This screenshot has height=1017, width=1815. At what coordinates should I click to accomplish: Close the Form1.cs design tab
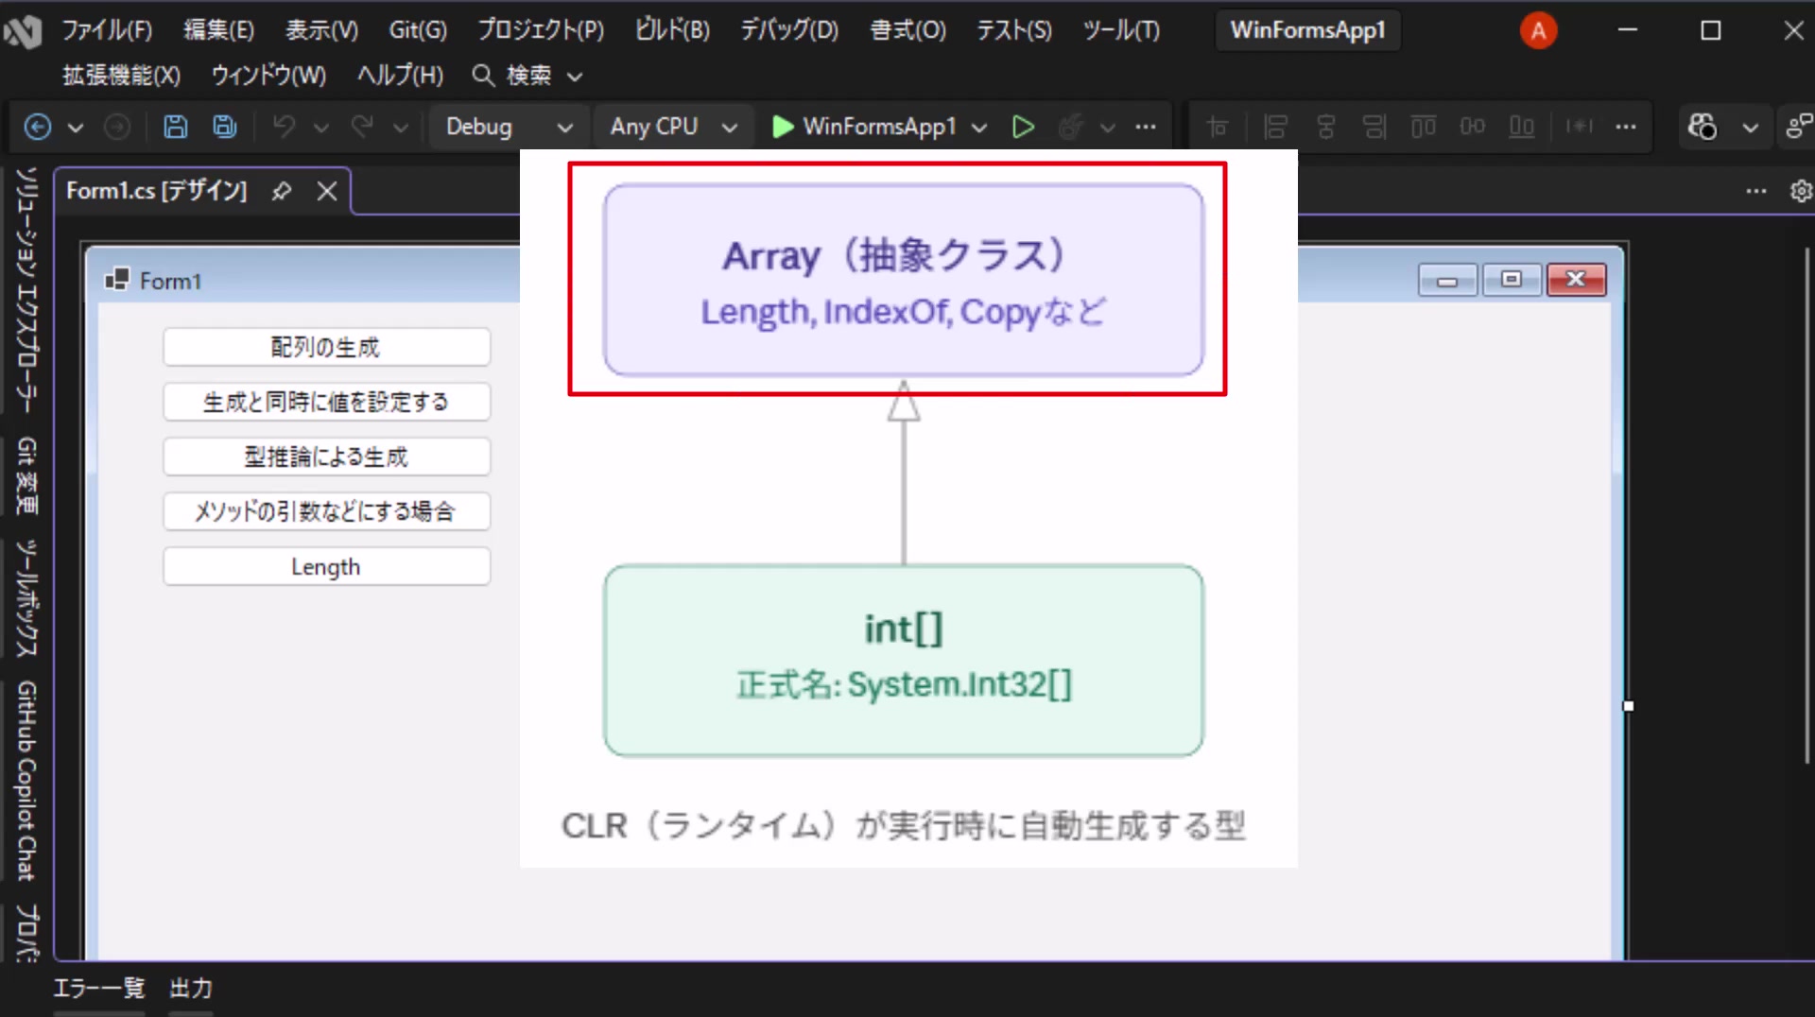coord(327,191)
